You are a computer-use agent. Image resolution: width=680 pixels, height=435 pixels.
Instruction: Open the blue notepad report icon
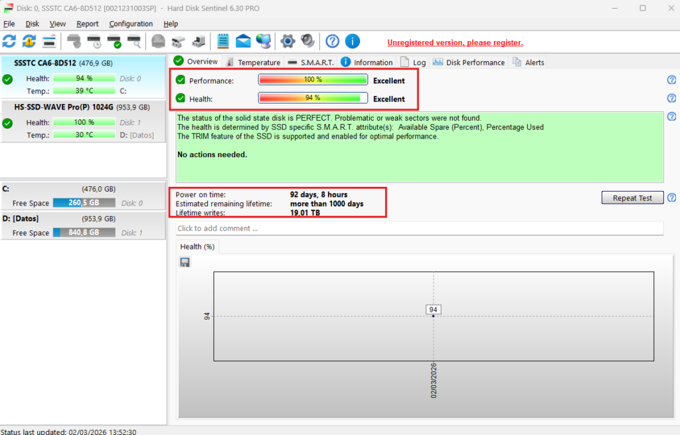point(223,41)
